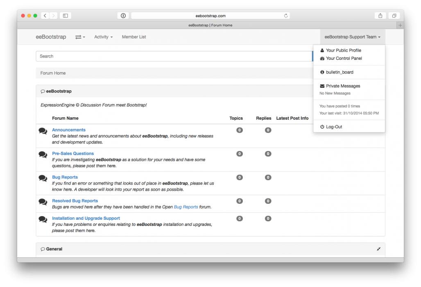The height and width of the screenshot is (287, 421).
Task: Collapse the eeBootstrap Support Team user menu
Action: [353, 37]
